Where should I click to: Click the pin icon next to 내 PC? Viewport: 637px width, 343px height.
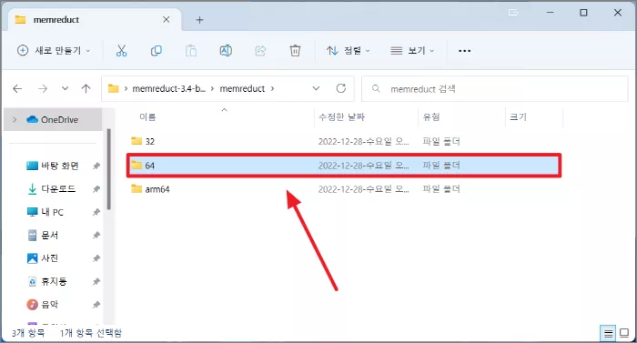click(96, 212)
